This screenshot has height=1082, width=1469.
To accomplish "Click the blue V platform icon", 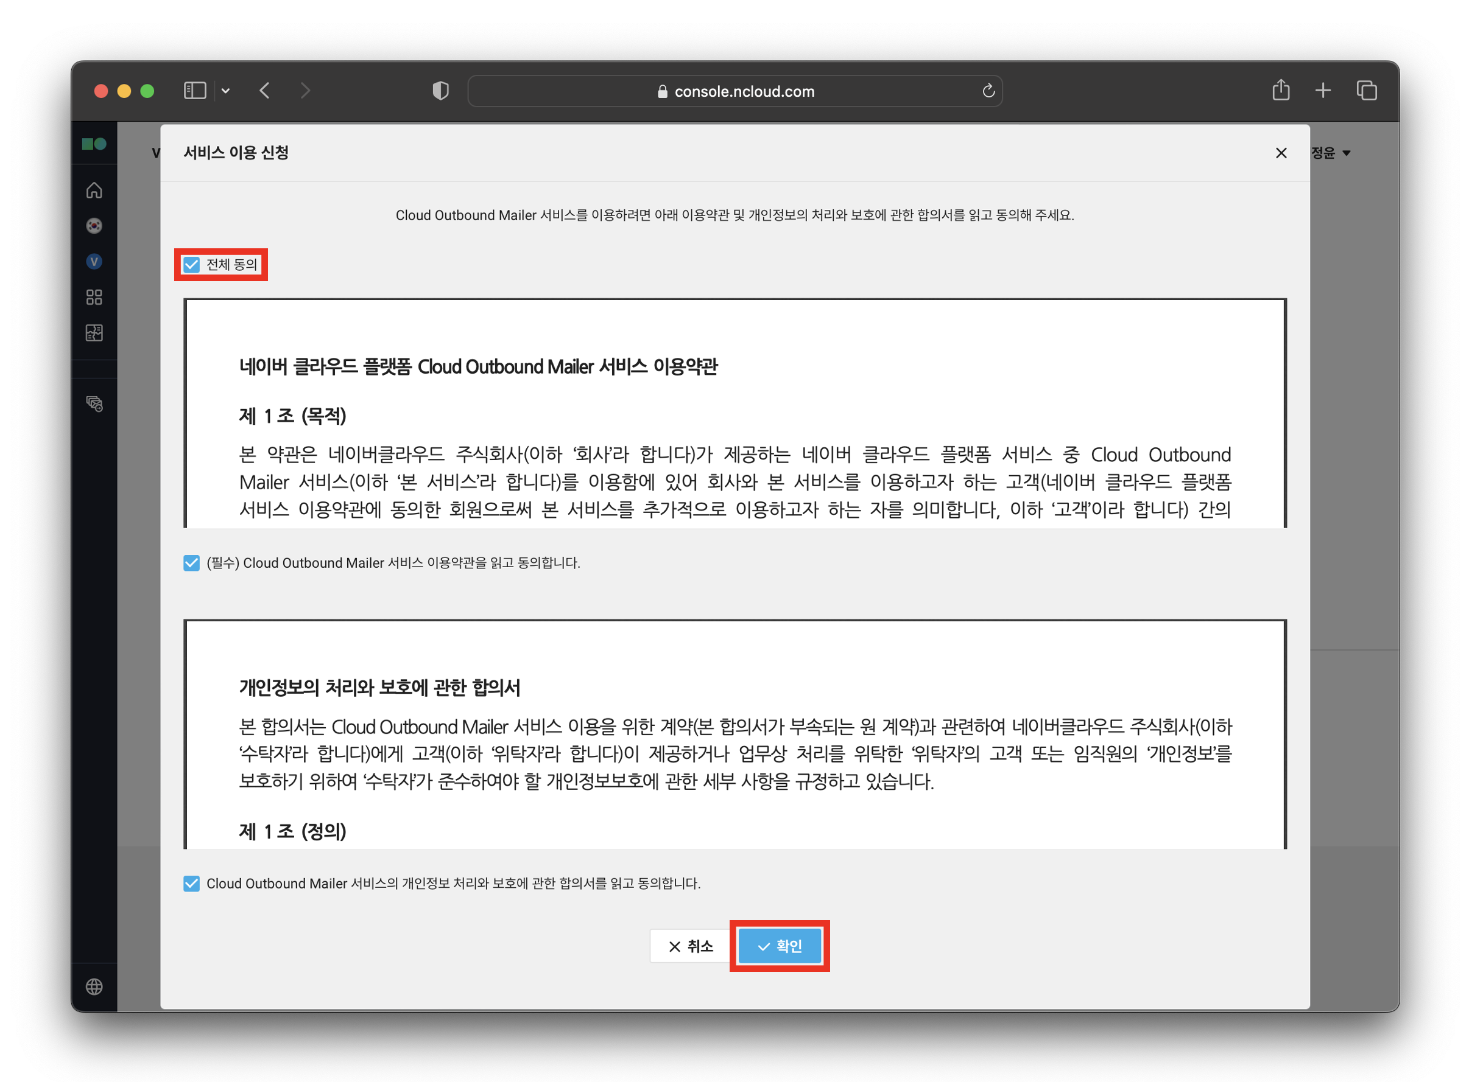I will coord(94,262).
